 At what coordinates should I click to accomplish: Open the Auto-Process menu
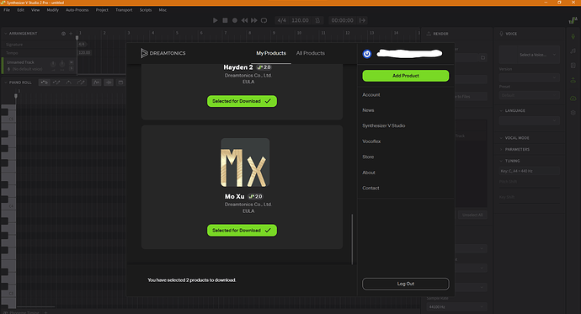pos(77,10)
